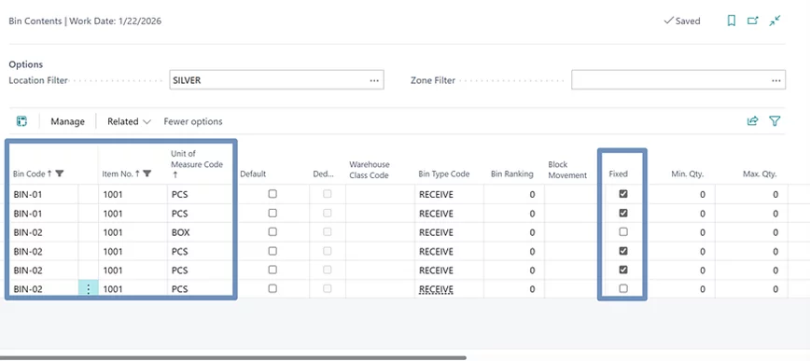Click the Options section heading
This screenshot has width=810, height=361.
[26, 64]
